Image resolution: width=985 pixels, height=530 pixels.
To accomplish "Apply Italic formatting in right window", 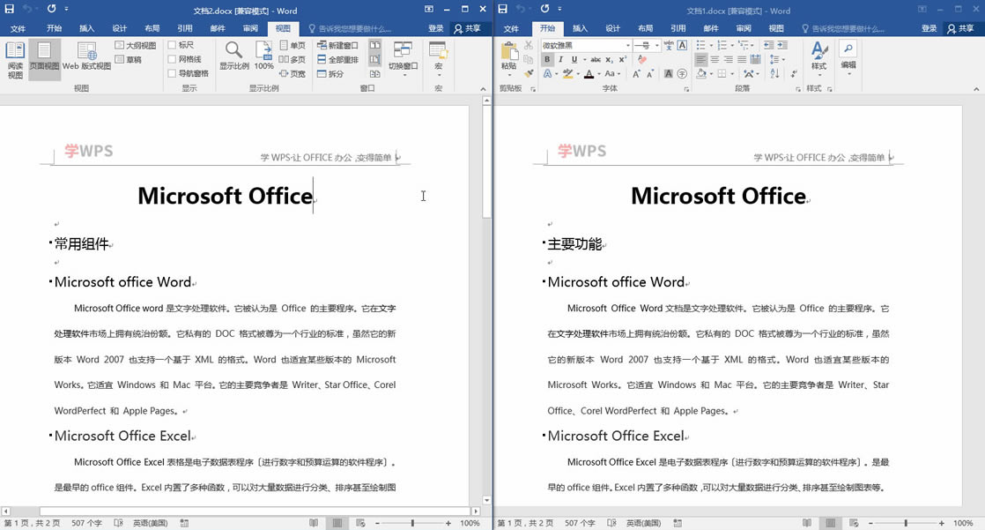I will tap(560, 60).
